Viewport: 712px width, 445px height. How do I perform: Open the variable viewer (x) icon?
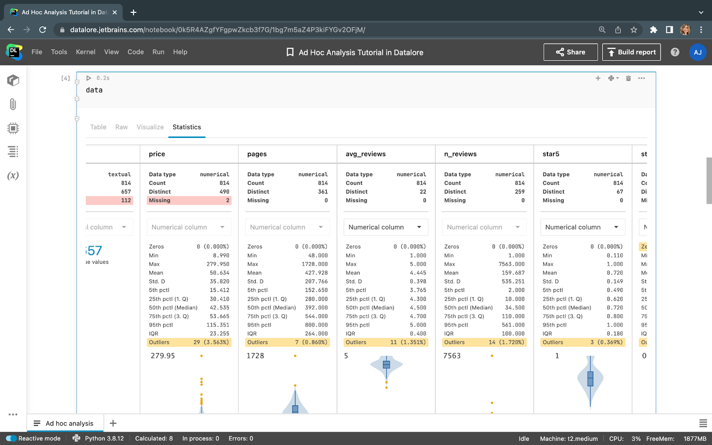13,175
